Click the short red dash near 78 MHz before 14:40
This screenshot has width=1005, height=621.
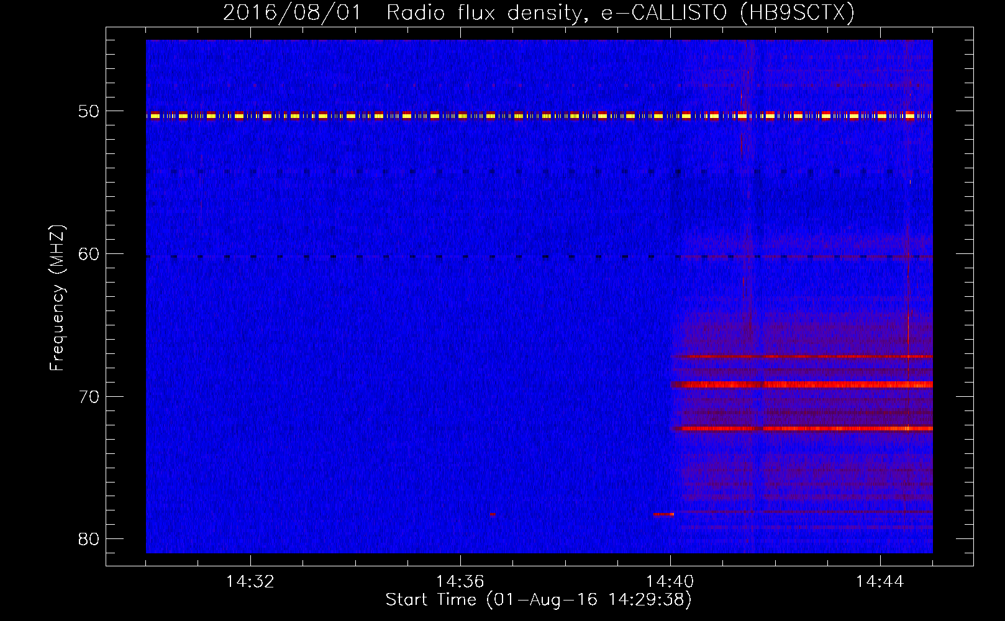click(x=663, y=514)
